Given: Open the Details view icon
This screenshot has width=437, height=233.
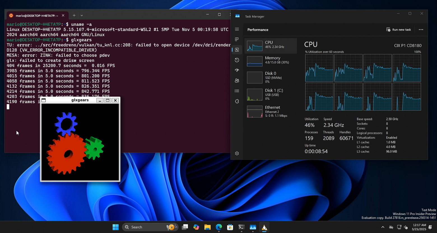Looking at the screenshot, I should pyautogui.click(x=237, y=91).
